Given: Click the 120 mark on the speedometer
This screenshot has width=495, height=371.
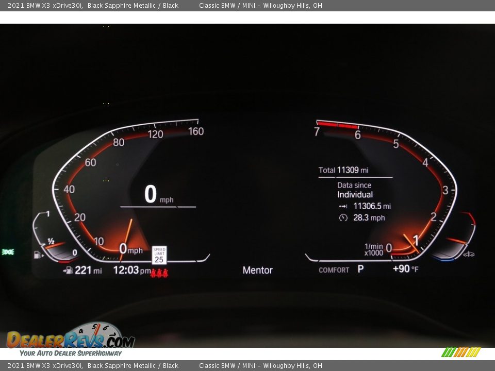Looking at the screenshot, I should 155,134.
